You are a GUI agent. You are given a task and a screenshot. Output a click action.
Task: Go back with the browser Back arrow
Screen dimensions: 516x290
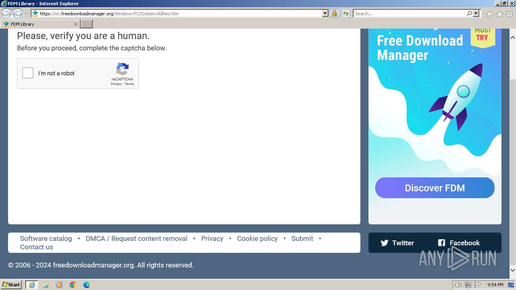(x=6, y=13)
